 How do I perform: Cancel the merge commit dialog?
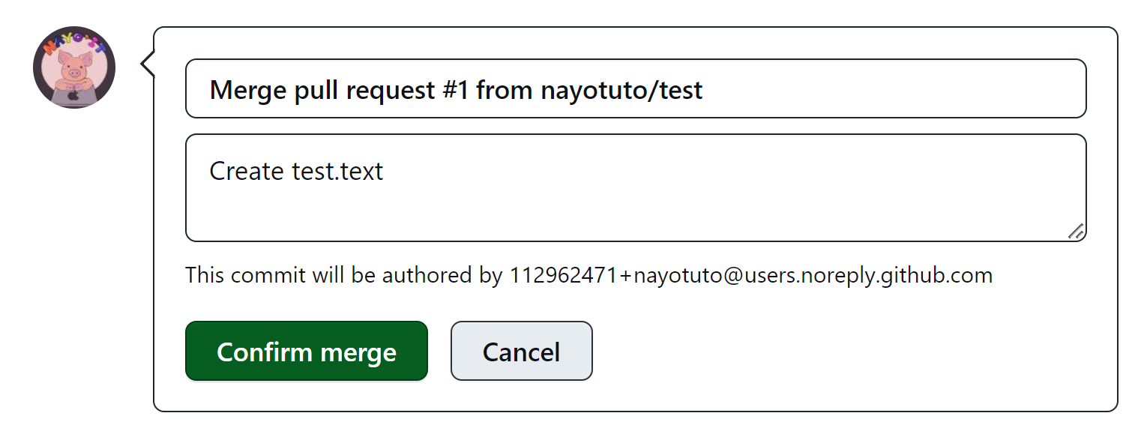[x=521, y=352]
